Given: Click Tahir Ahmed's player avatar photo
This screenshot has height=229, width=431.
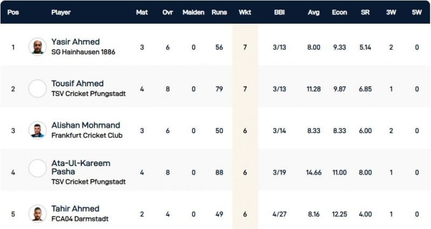Looking at the screenshot, I should pyautogui.click(x=38, y=213).
